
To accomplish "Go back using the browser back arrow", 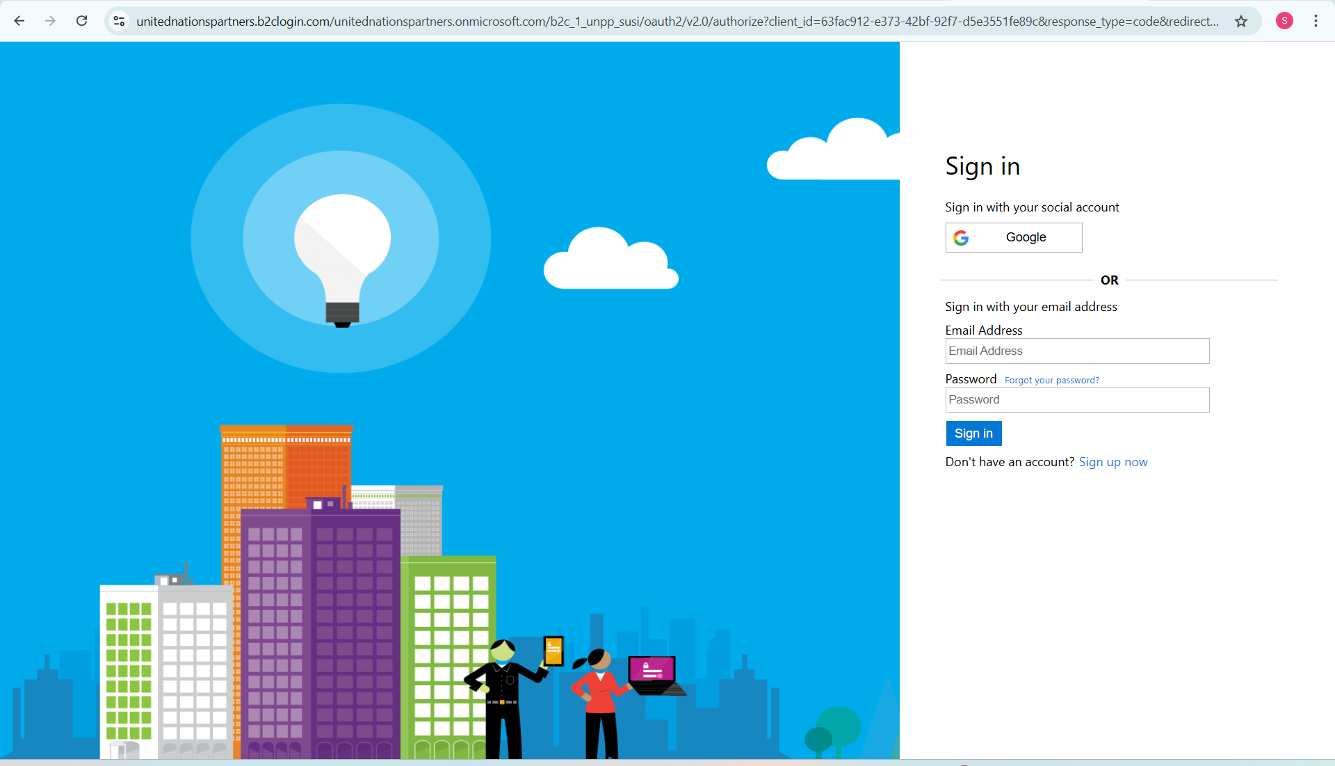I will 19,21.
